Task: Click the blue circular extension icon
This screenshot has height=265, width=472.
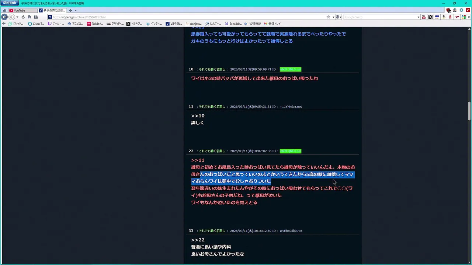Action: [461, 10]
